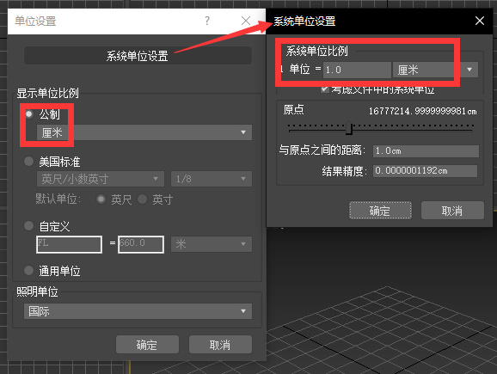Choose 英寸 as default unit
This screenshot has width=497, height=374.
click(143, 199)
